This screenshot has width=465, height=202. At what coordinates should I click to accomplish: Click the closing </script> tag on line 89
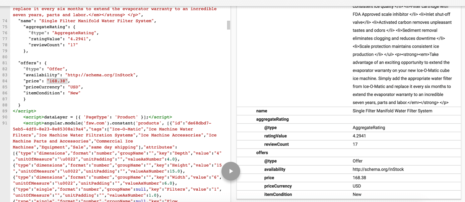pyautogui.click(x=24, y=111)
